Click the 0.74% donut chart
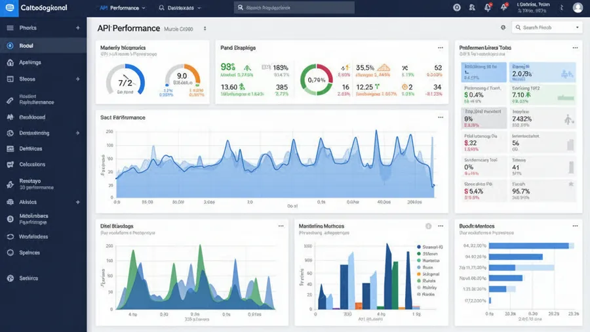This screenshot has width=590, height=332. click(x=317, y=80)
